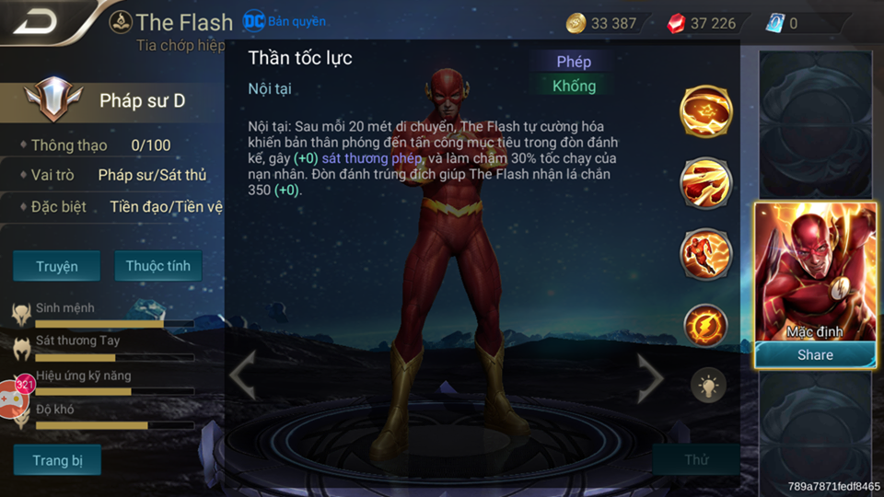Tap the back arrow icon
The width and height of the screenshot is (884, 497).
[x=35, y=21]
